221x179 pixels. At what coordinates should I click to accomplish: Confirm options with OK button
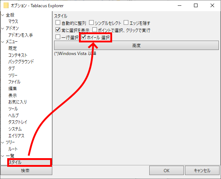pos(167,171)
